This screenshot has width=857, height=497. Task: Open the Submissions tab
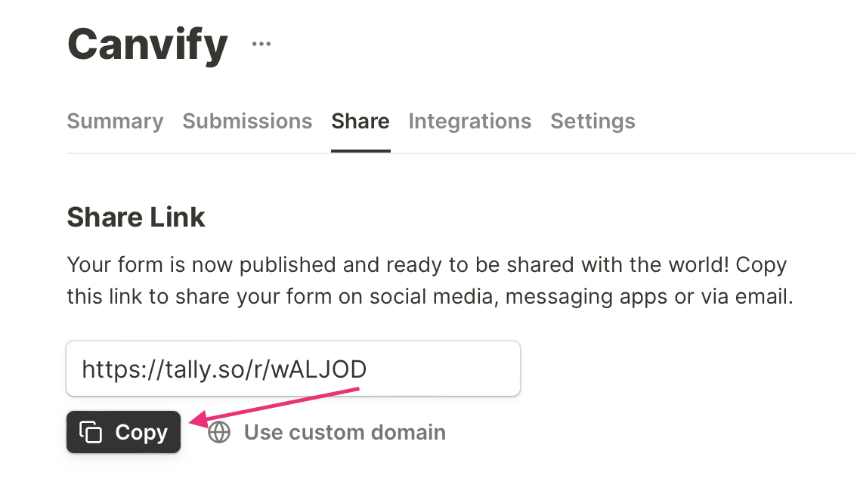point(247,122)
